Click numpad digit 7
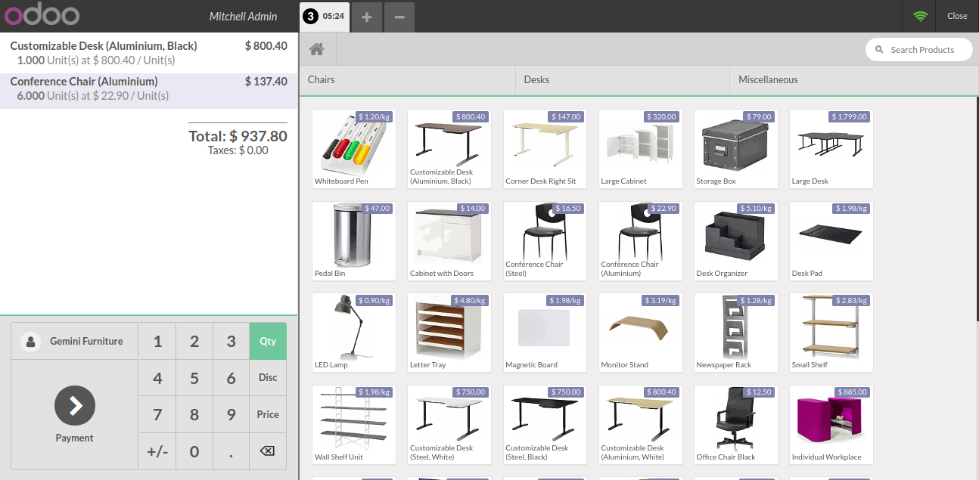 click(x=157, y=414)
